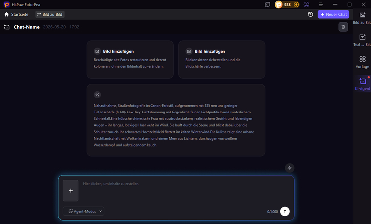This screenshot has width=371, height=224.
Task: Open the hamburger main menu
Action: (321, 5)
